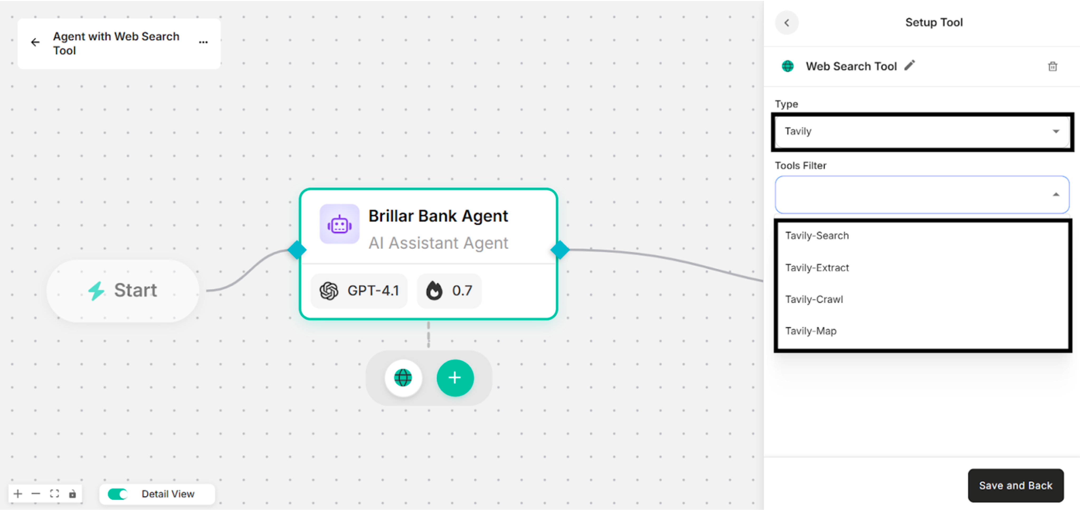Return to workflows via the back arrow
The image size is (1080, 510).
coord(35,42)
